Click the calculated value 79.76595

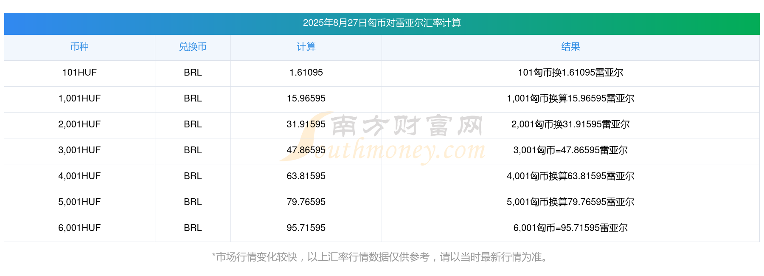pyautogui.click(x=306, y=202)
